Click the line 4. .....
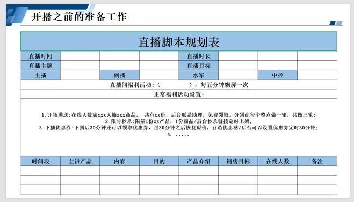 point(178,134)
